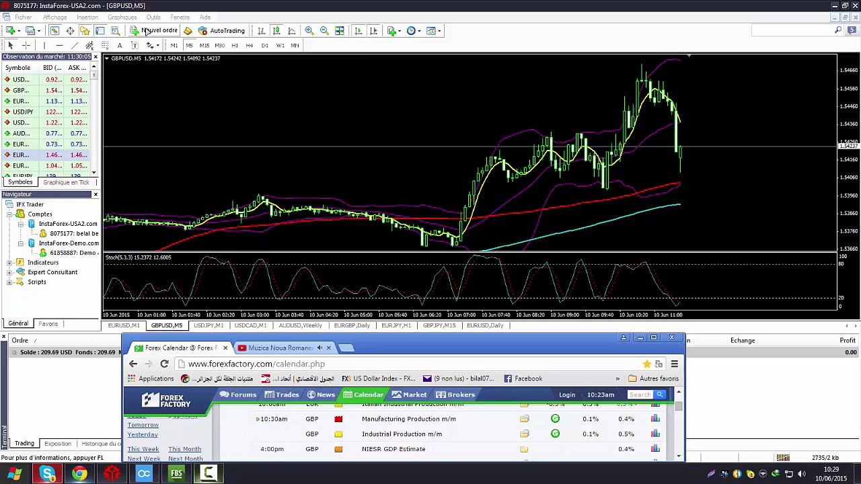Screen dimensions: 861x484
Task: Expand the Scripts tree node
Action: [x=10, y=282]
